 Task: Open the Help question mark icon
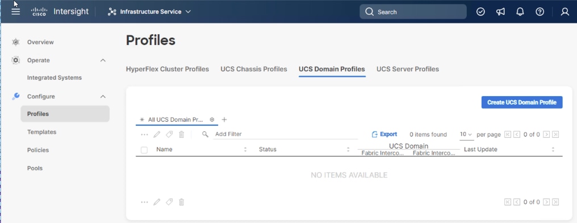pos(540,12)
